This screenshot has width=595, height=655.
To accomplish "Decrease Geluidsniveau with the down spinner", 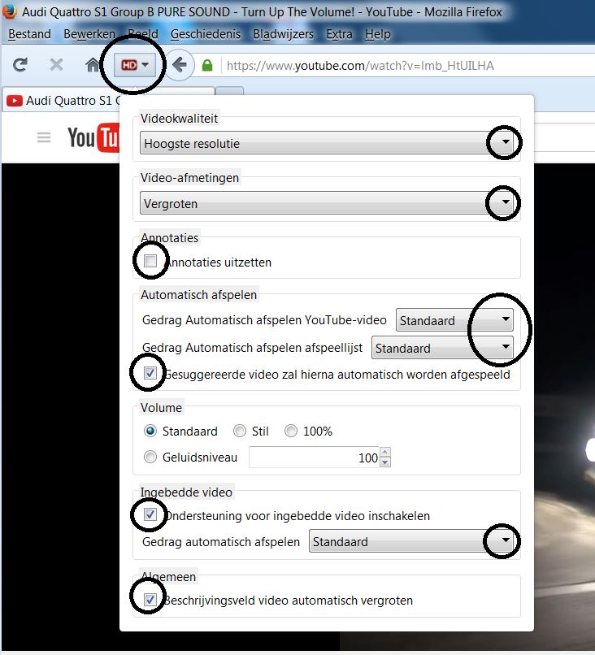I will click(x=385, y=462).
